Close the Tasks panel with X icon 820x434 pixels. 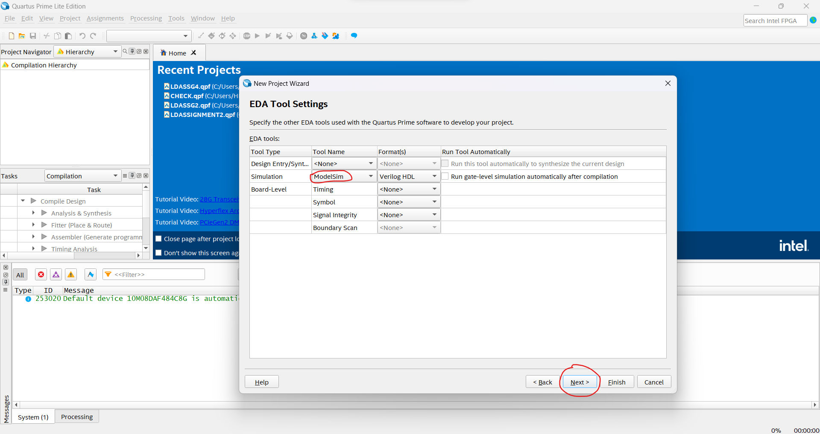(x=146, y=175)
